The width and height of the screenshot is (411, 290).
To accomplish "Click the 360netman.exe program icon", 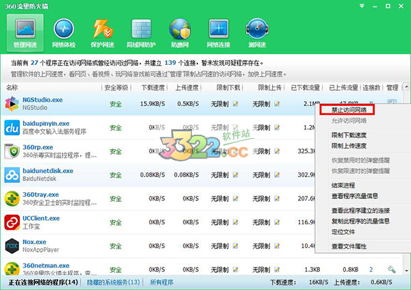I will [12, 268].
